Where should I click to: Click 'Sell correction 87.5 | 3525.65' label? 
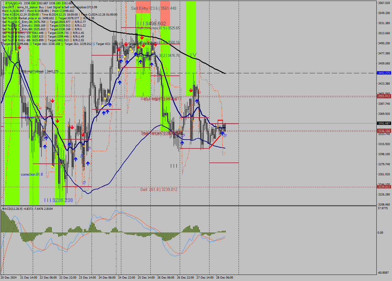pyautogui.click(x=158, y=28)
